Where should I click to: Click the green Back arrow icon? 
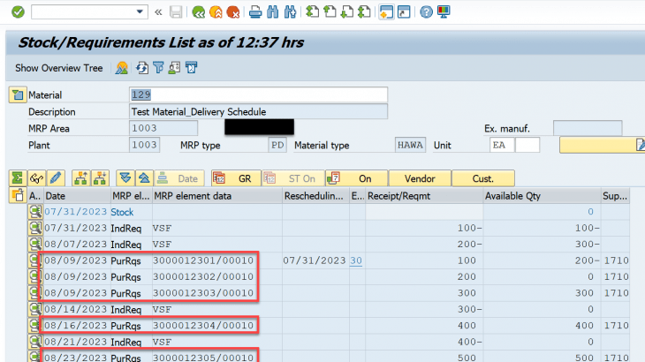[x=199, y=12]
